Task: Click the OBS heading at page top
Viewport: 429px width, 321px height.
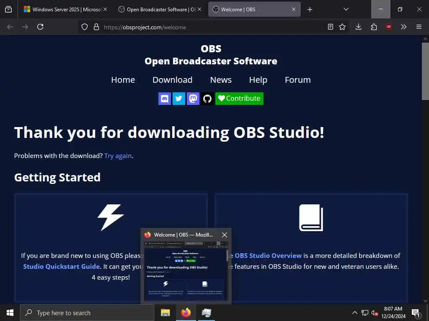Action: coord(211,49)
